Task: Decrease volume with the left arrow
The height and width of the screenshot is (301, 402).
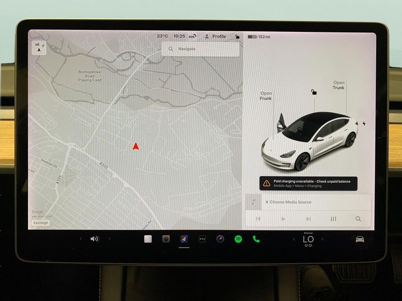Action: [81, 239]
